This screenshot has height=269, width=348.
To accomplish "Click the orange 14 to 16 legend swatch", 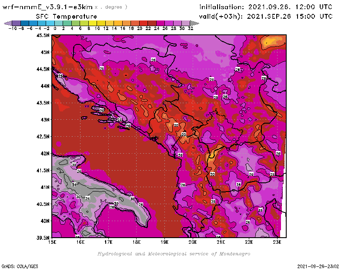I will (118, 23).
